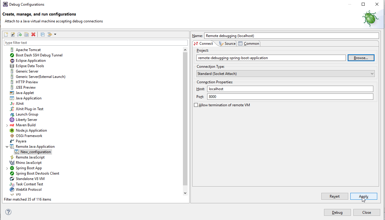385x220 pixels.
Task: Select Generic Server(External Launch) entry
Action: pos(40,77)
